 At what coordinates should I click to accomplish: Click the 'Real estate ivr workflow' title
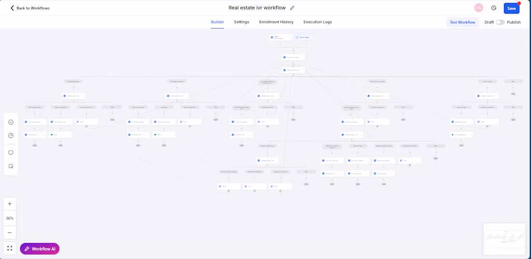click(257, 8)
